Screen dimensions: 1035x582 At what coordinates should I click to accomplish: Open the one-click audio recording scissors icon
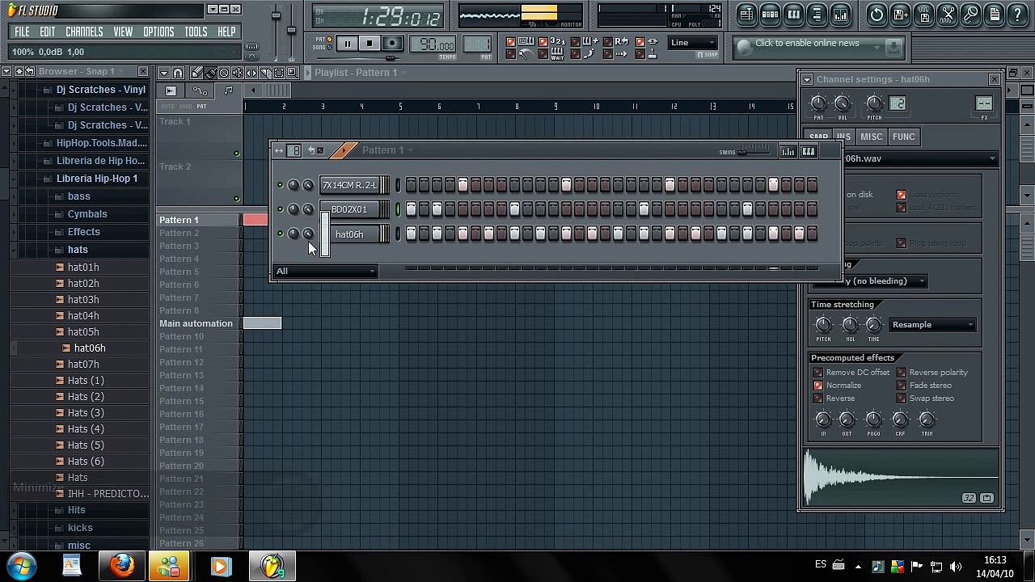tap(947, 14)
